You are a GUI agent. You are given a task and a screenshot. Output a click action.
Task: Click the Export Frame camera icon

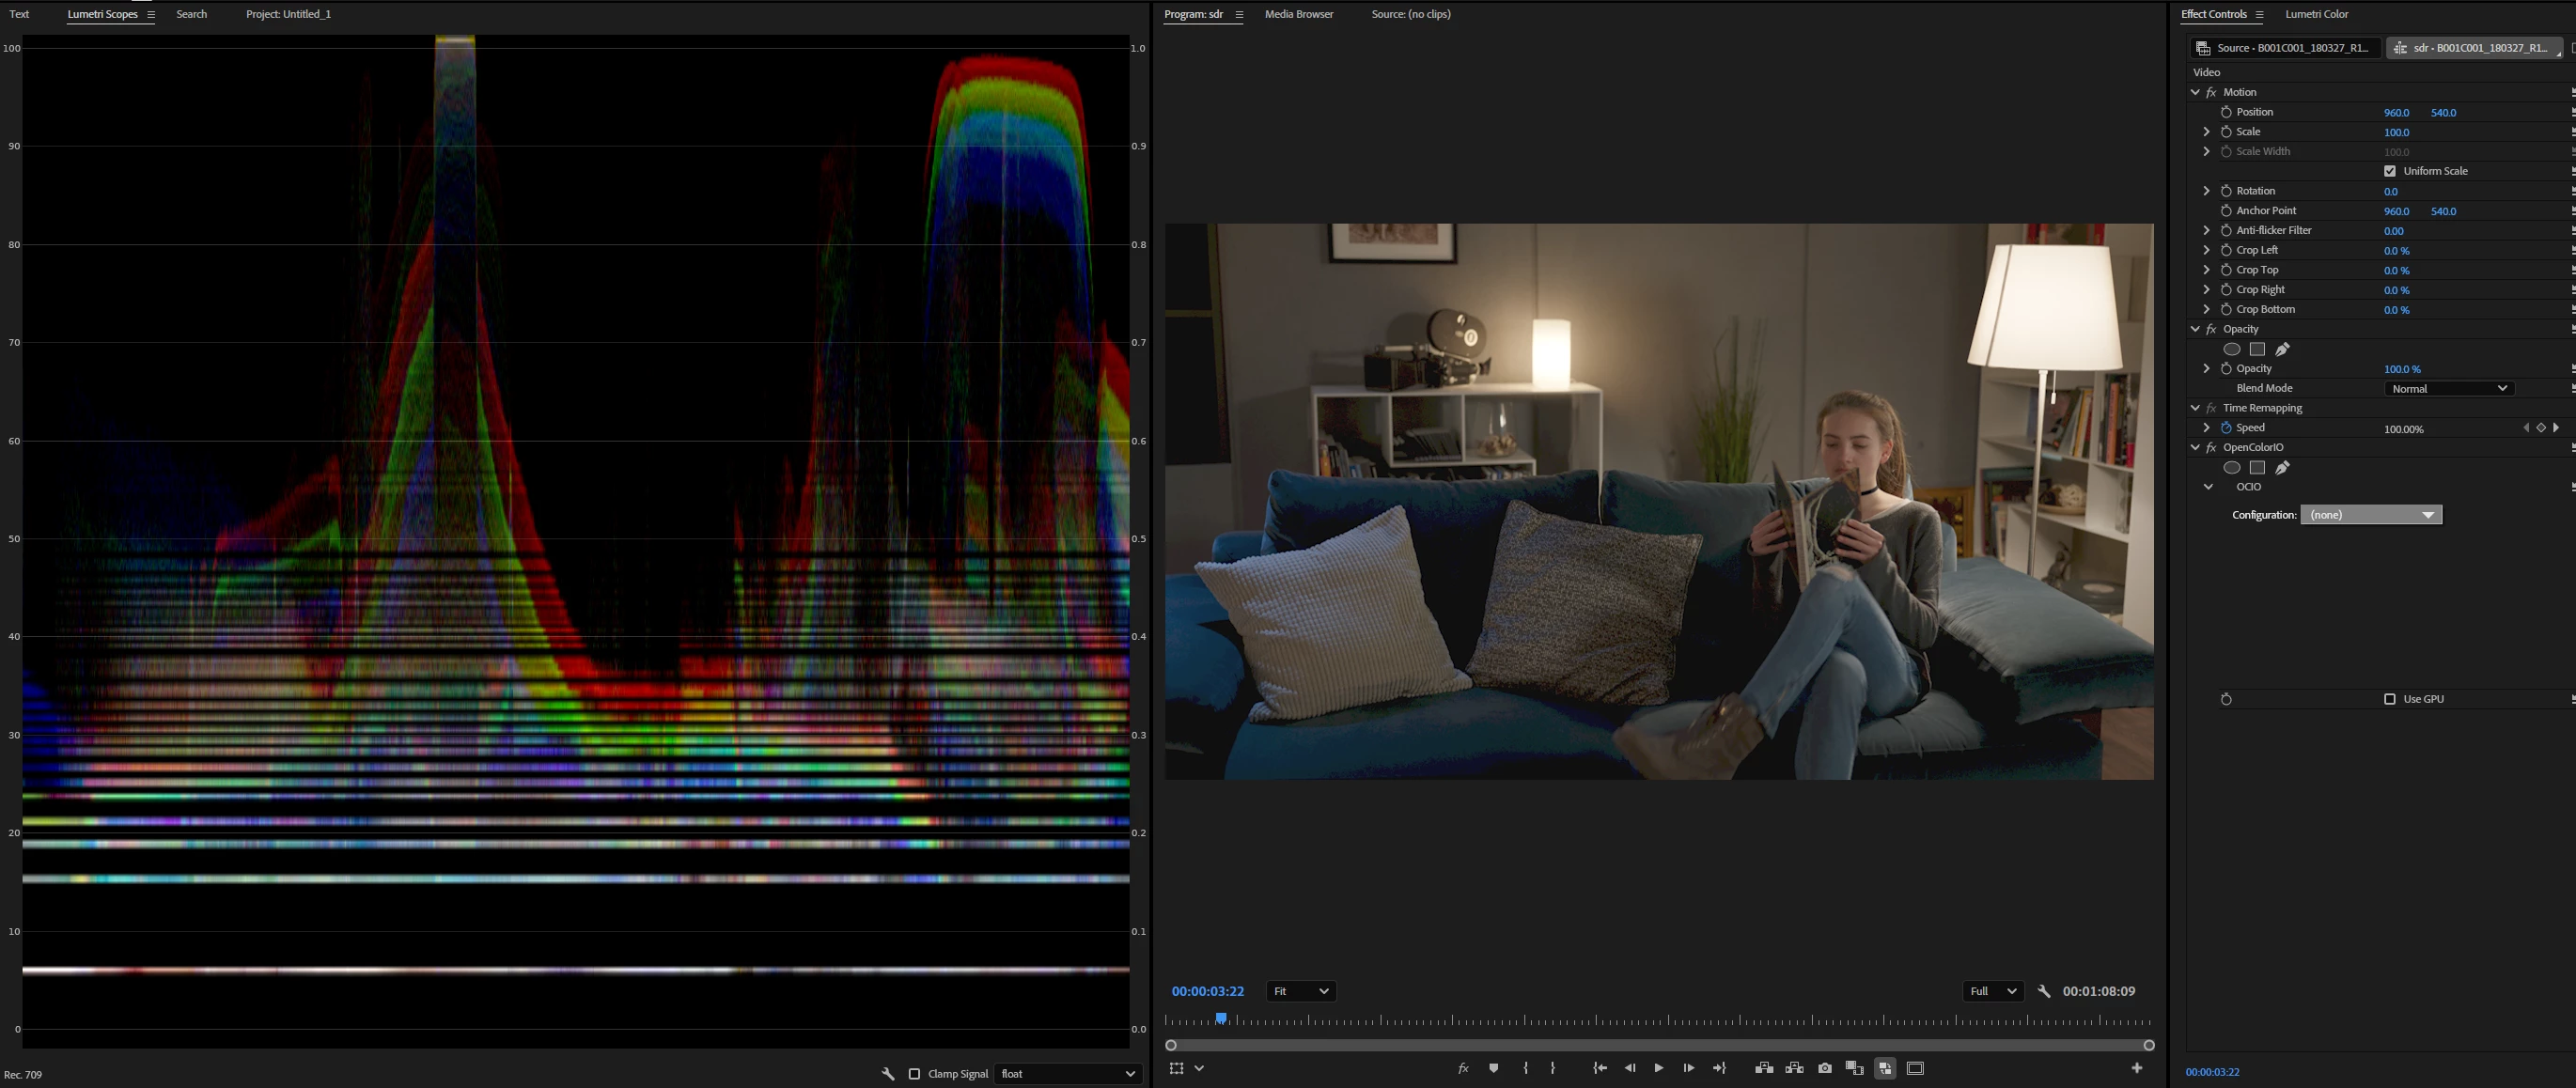(x=1824, y=1068)
